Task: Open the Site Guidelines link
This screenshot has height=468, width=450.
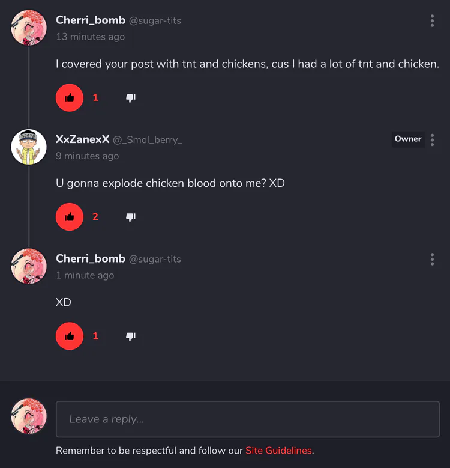Action: 278,451
